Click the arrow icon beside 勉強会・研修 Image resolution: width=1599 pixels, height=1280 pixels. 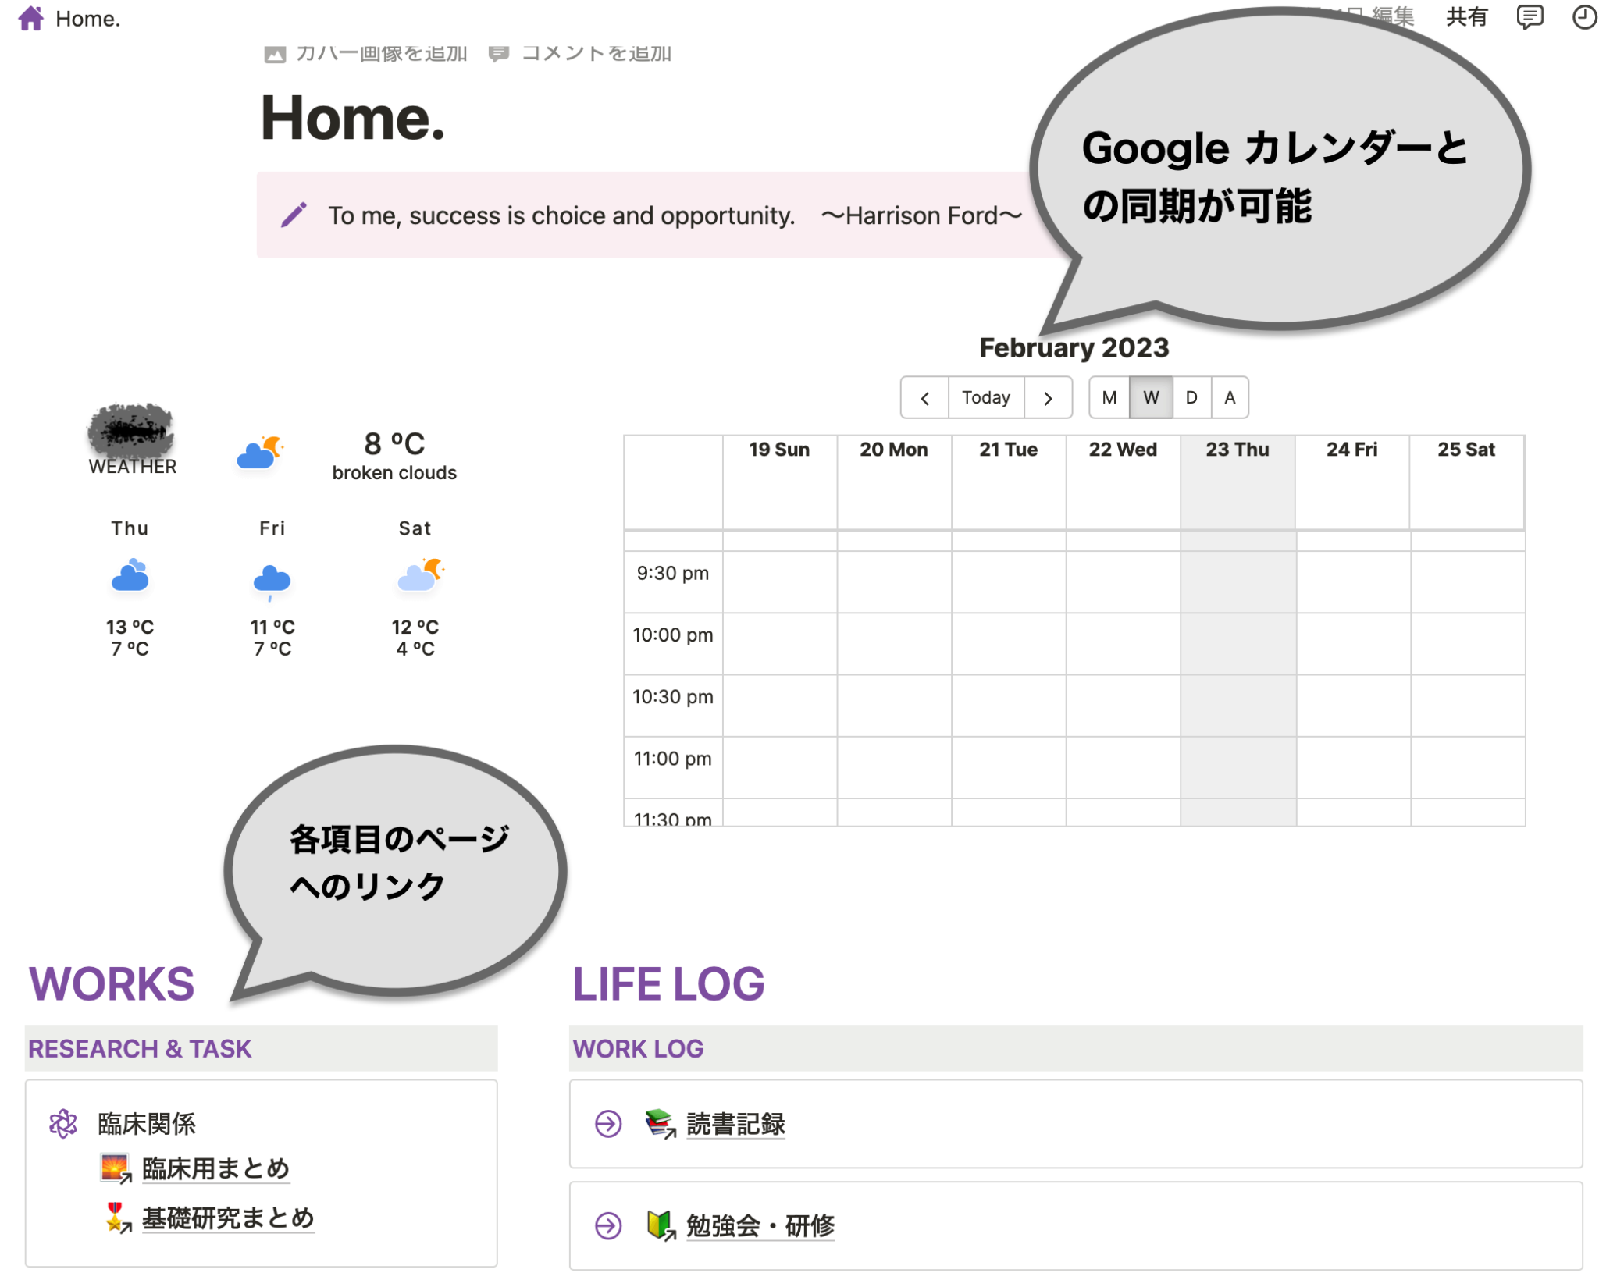607,1225
